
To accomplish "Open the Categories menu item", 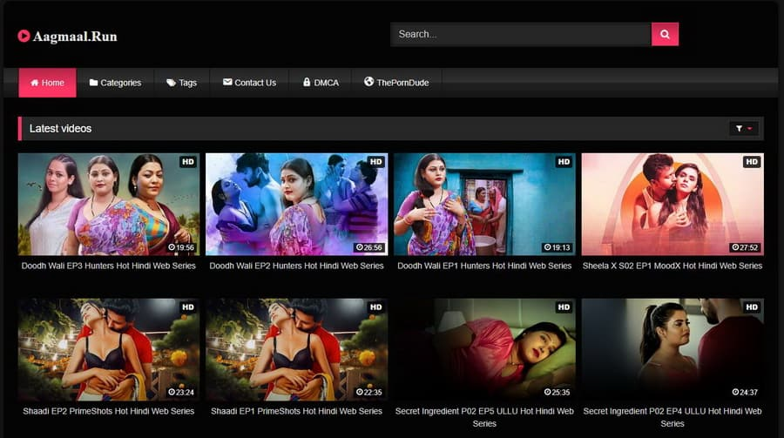I will pos(120,83).
